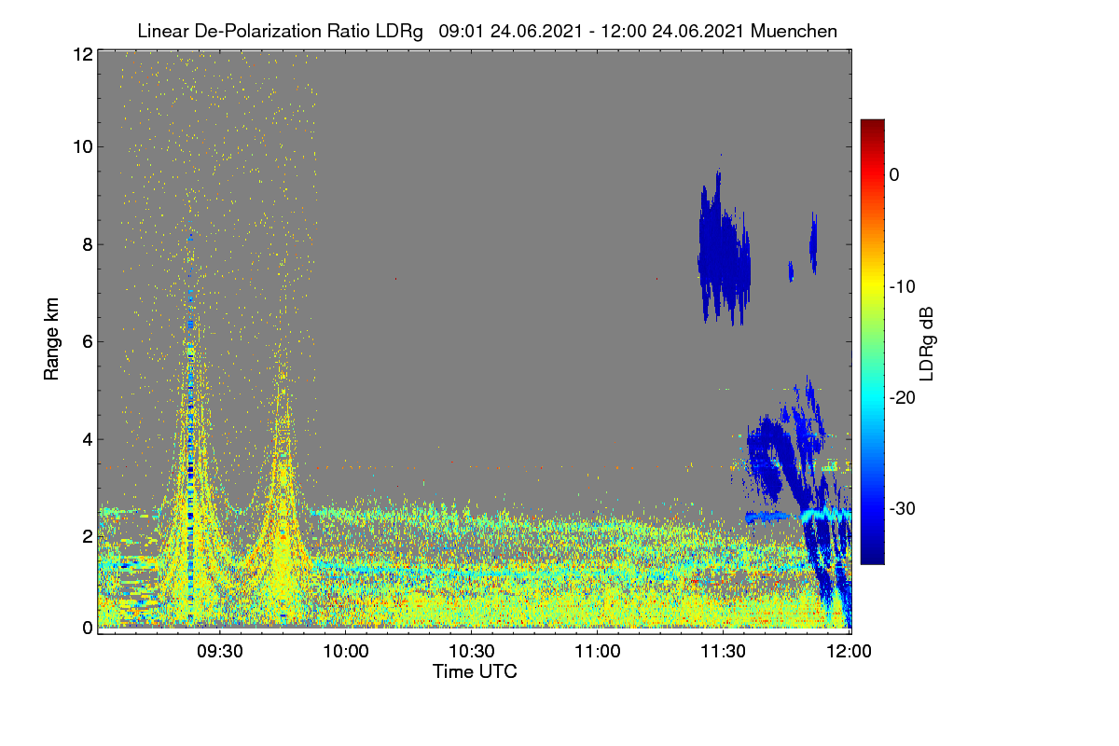This screenshot has height=746, width=1119.
Task: Click the Time UTC axis title
Action: point(475,671)
